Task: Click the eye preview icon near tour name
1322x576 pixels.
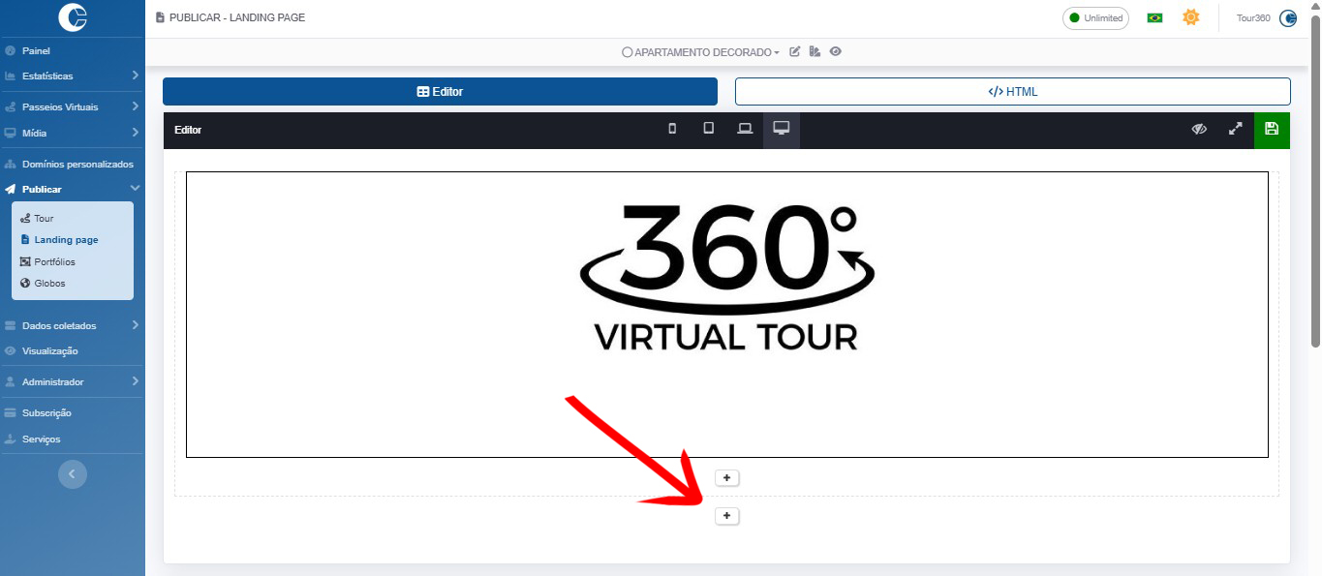Action: tap(835, 52)
